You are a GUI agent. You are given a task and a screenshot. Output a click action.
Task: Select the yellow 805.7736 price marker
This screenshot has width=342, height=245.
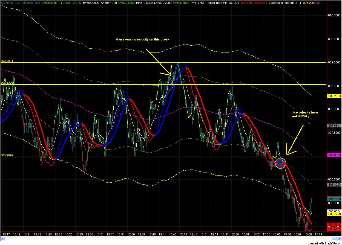(x=334, y=214)
